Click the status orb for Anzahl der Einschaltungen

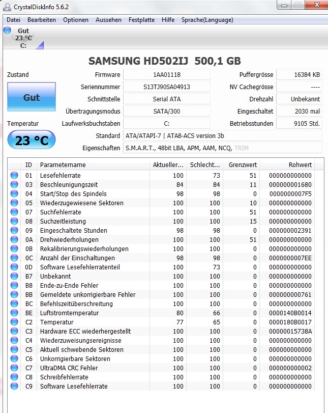[x=14, y=258]
